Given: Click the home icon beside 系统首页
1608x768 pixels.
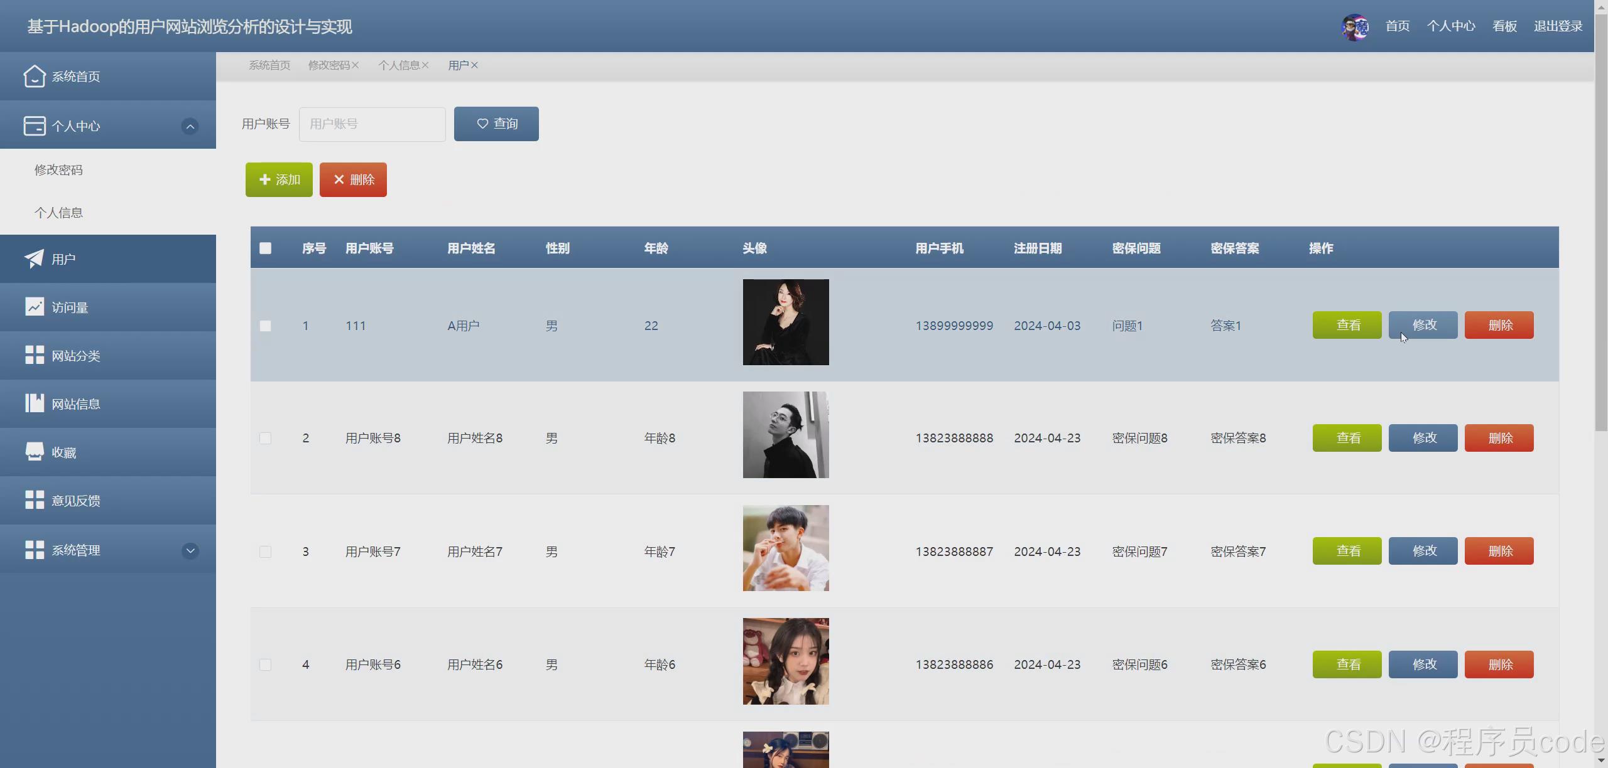Looking at the screenshot, I should (x=35, y=77).
